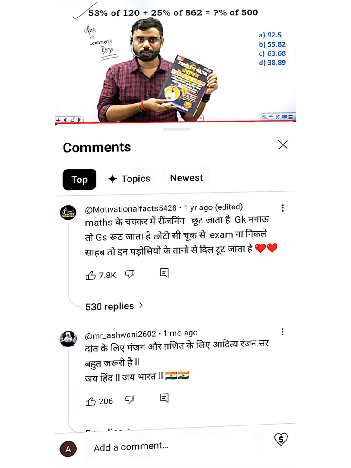351x468 pixels.
Task: Tap the Super Thanks heart-dollar icon
Action: tap(281, 439)
